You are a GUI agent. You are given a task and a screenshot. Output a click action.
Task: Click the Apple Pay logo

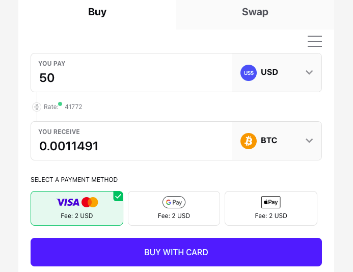(x=270, y=202)
